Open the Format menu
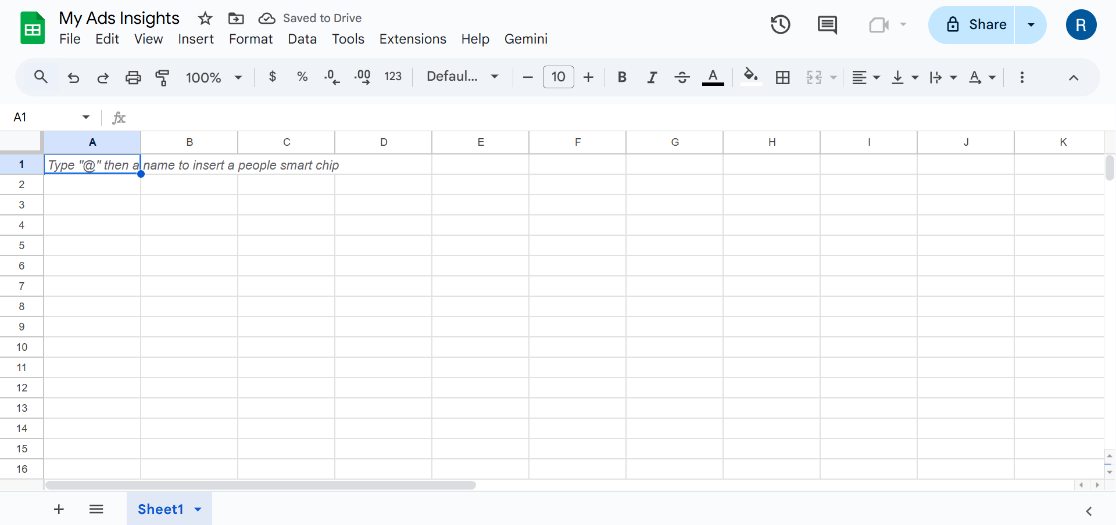This screenshot has height=525, width=1116. 250,39
